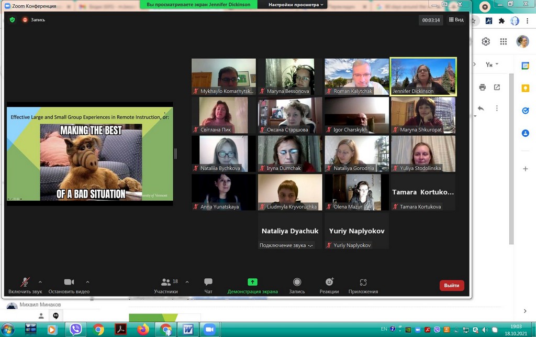
Task: Select Jennifer Dickinson's video thumbnail
Action: click(423, 77)
